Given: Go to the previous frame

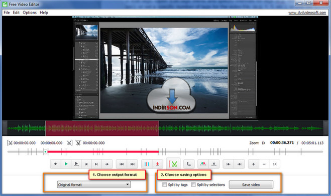Looking at the screenshot, I should 86,164.
